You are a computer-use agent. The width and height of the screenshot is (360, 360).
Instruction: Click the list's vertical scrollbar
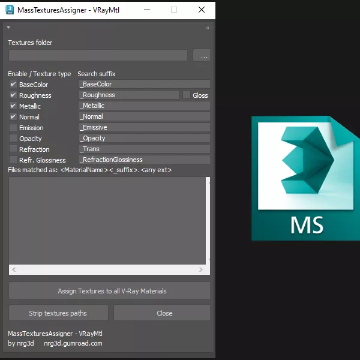(208, 220)
